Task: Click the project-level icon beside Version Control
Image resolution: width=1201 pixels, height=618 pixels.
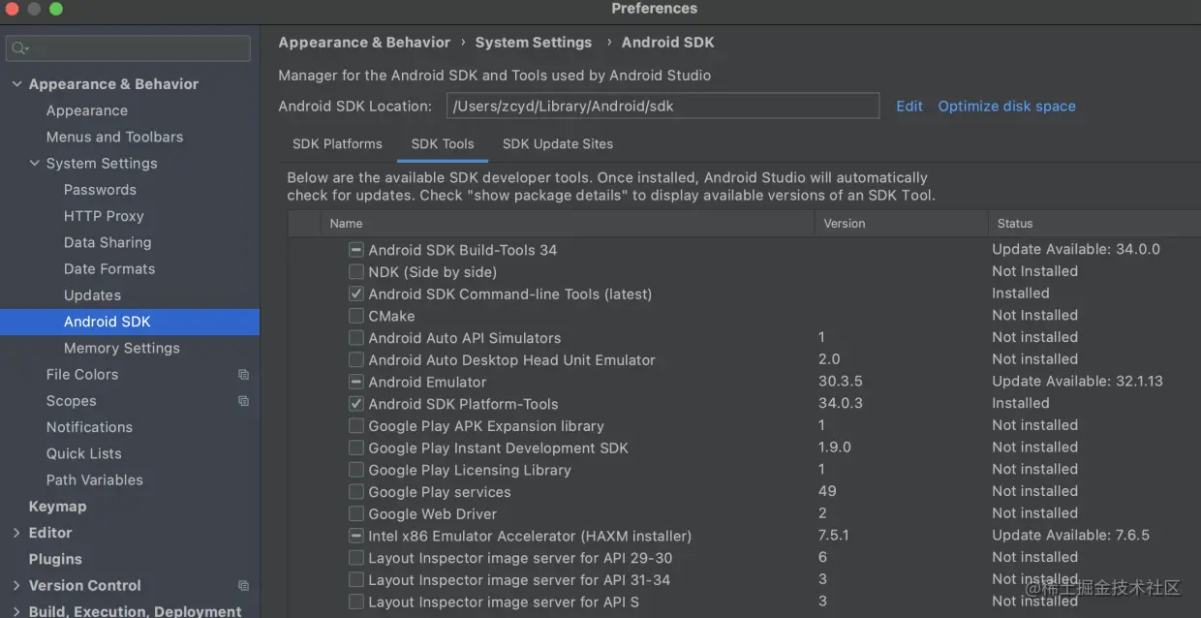Action: [243, 586]
